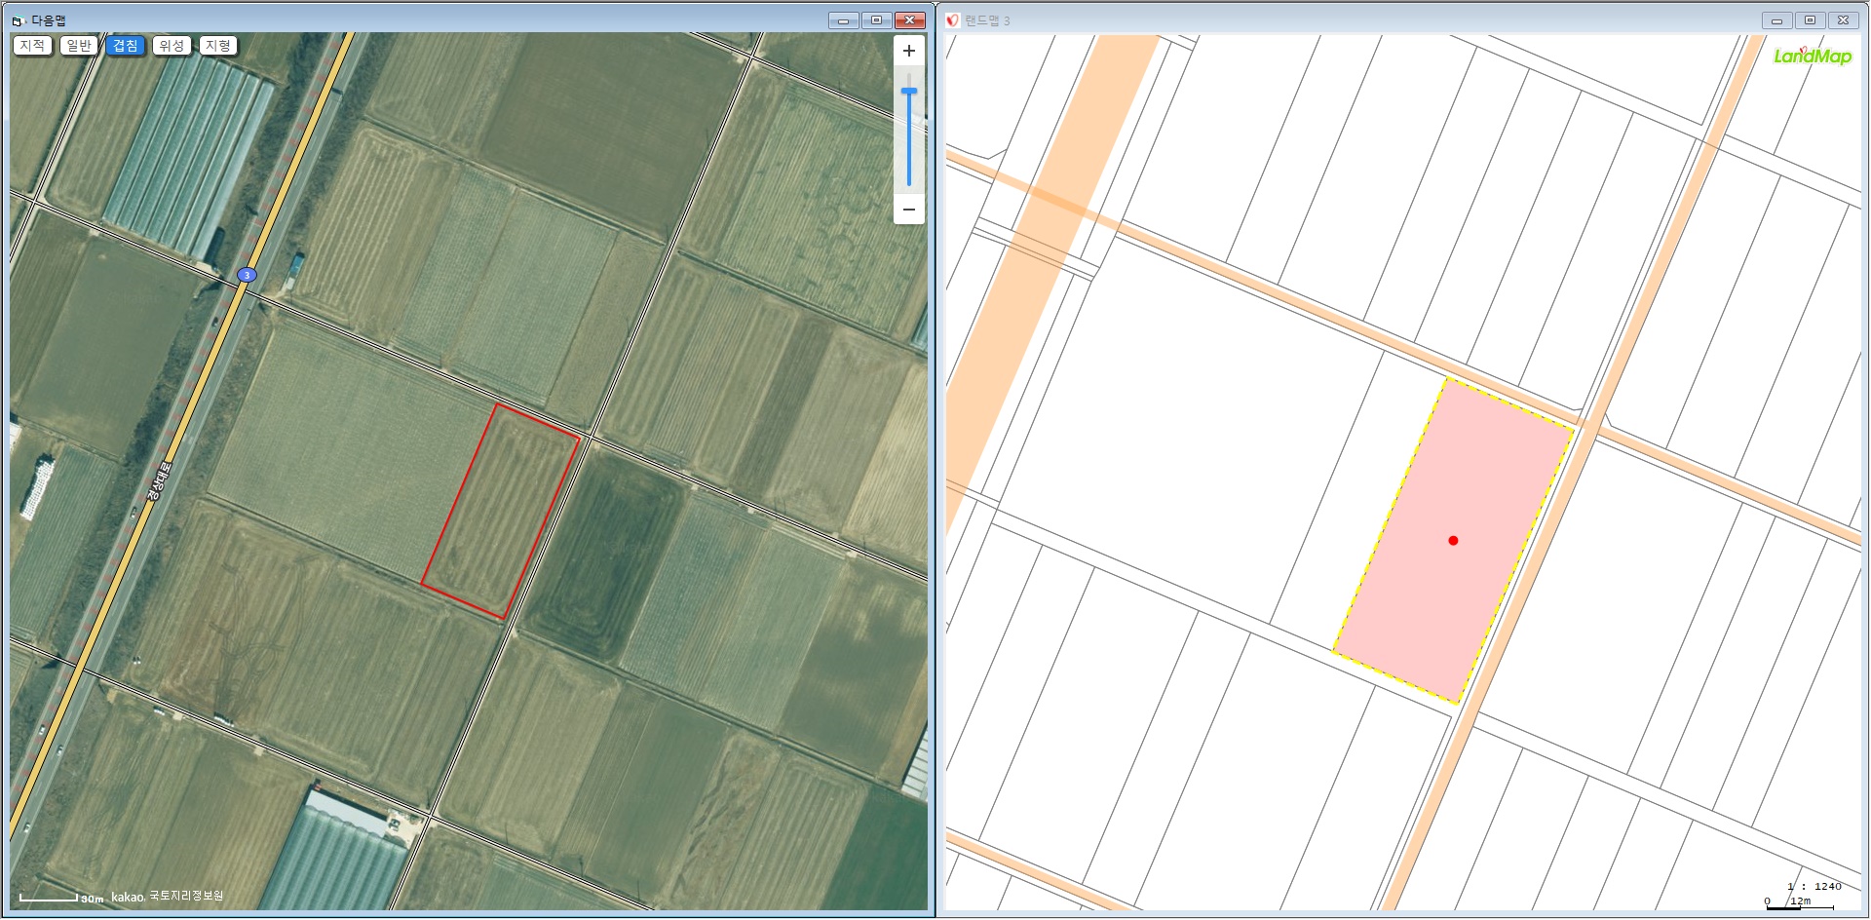Switch to the 지적 map view
The width and height of the screenshot is (1871, 920).
[x=32, y=46]
